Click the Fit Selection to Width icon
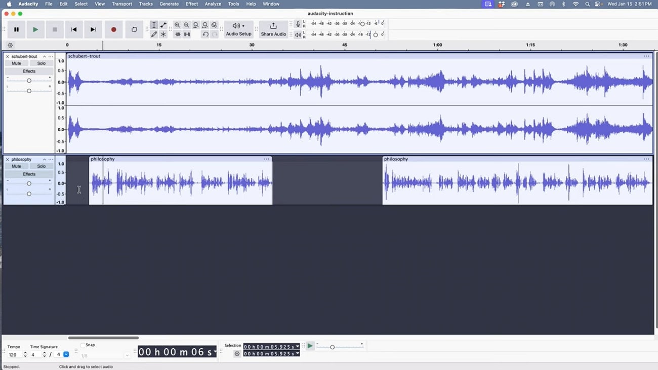Viewport: 658px width, 370px height. click(x=196, y=25)
